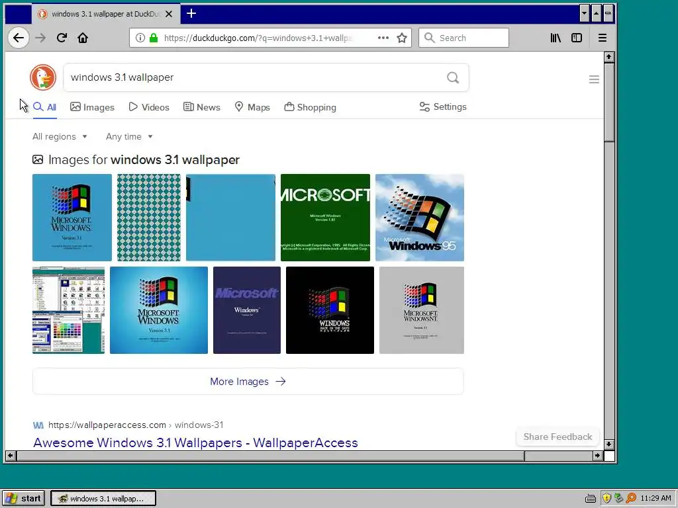Click the DuckDuckGo duck logo
Image resolution: width=678 pixels, height=508 pixels.
coord(43,77)
